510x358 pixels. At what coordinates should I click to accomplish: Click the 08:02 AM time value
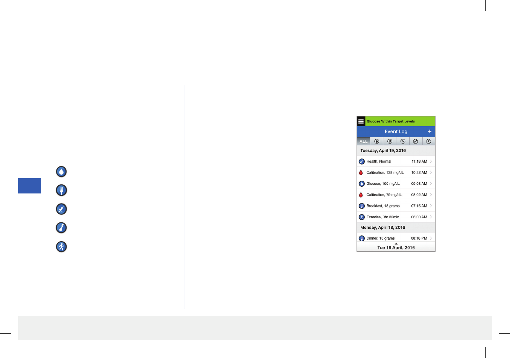[x=419, y=195]
